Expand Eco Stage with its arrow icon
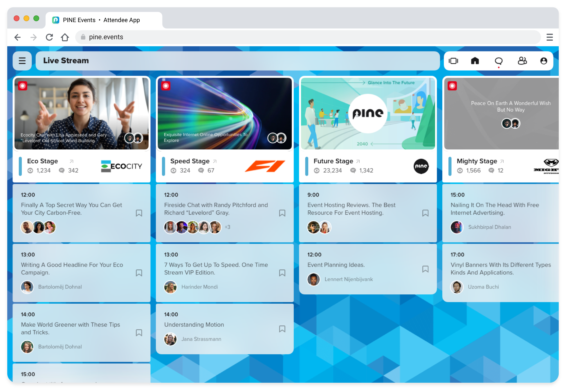 click(x=72, y=161)
